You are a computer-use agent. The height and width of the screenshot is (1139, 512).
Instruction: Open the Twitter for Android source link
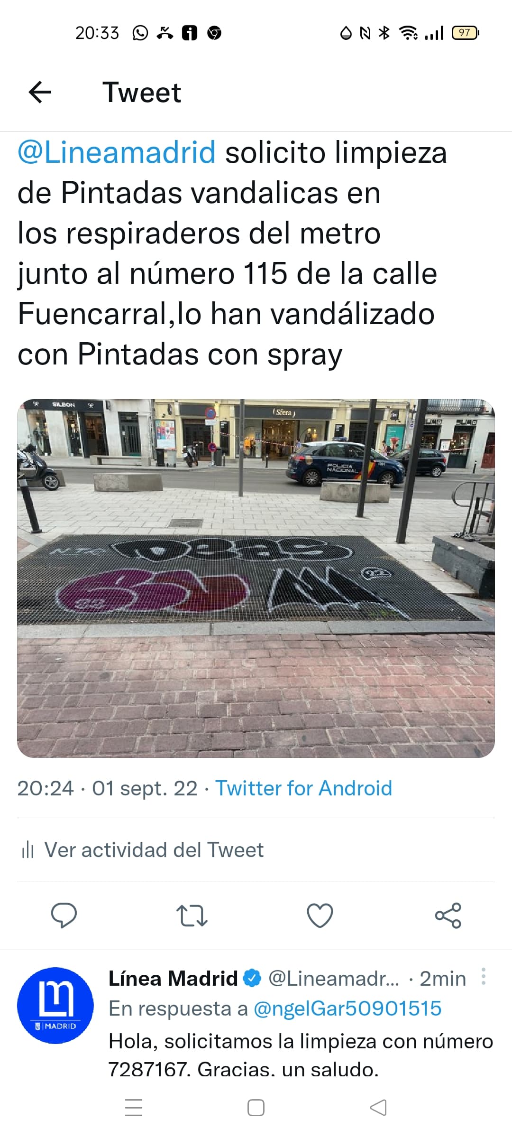[304, 788]
